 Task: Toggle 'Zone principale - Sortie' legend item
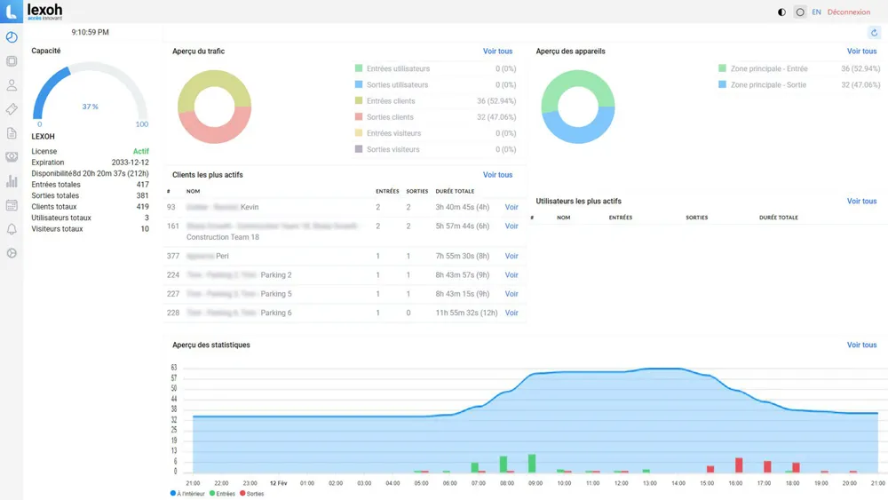[767, 85]
